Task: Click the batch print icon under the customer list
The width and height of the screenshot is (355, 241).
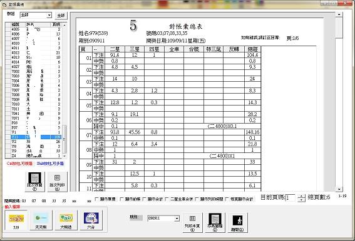Action: click(57, 182)
